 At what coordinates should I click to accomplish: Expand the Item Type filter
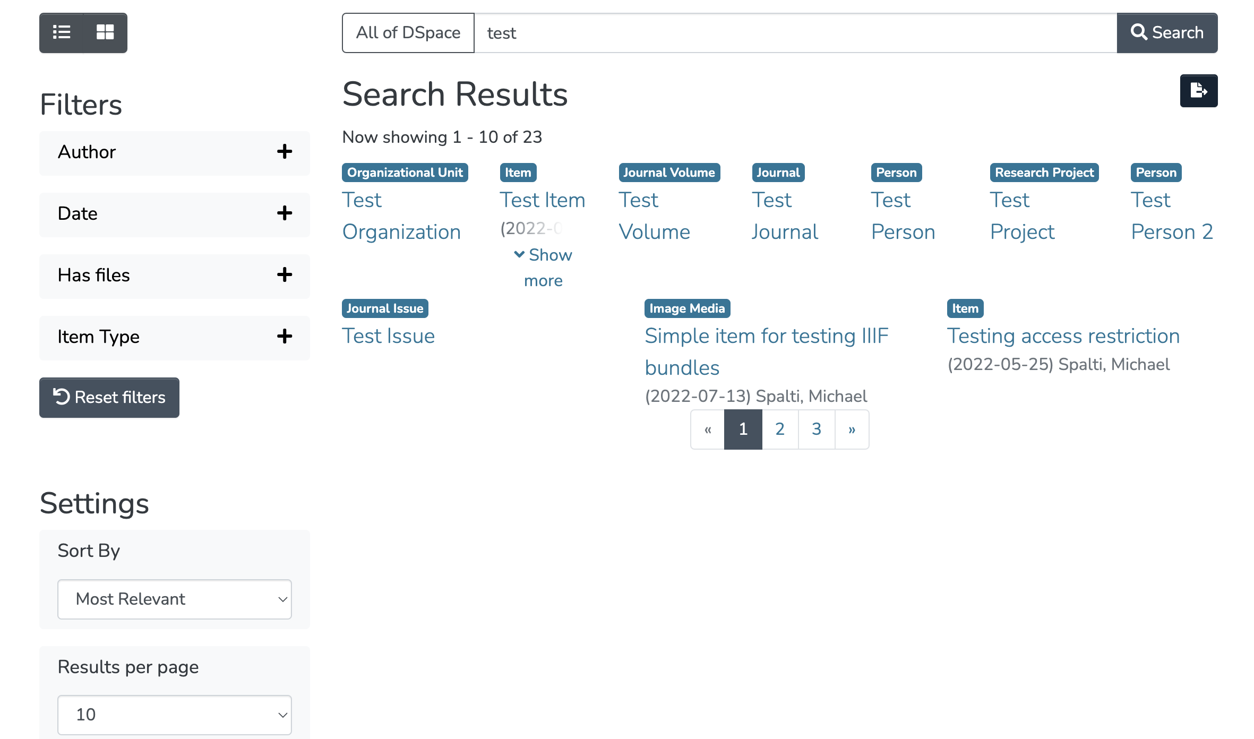point(285,337)
